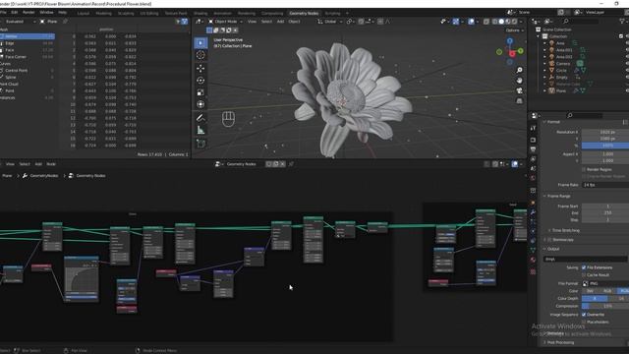Switch to wireframe viewport shading

point(494,22)
